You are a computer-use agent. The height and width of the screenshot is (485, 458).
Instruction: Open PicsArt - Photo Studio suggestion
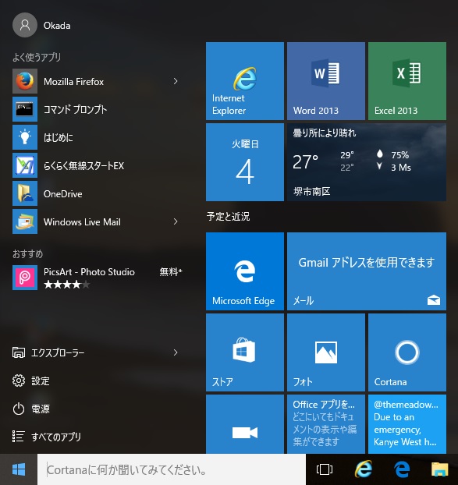[99, 278]
